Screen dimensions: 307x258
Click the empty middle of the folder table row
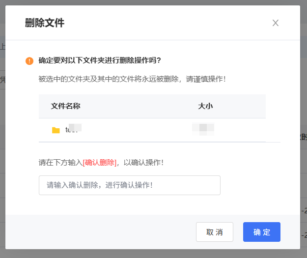click(138, 130)
